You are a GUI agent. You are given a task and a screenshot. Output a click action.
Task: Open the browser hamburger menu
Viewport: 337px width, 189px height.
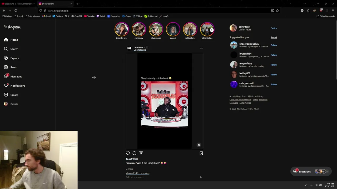coord(333,10)
